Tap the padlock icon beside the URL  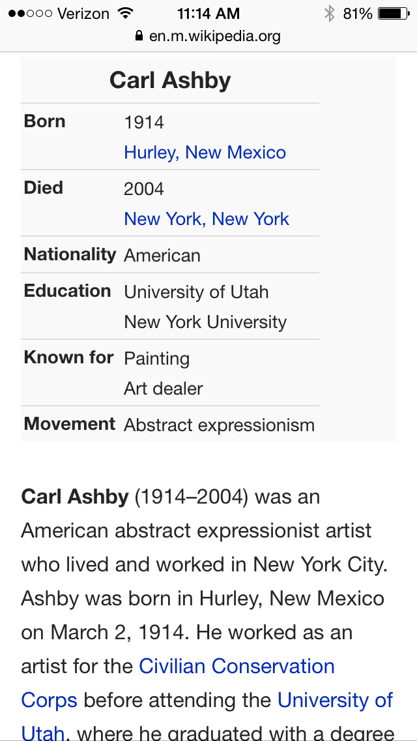tap(138, 36)
